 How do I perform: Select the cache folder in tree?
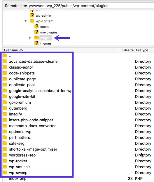click(x=45, y=27)
